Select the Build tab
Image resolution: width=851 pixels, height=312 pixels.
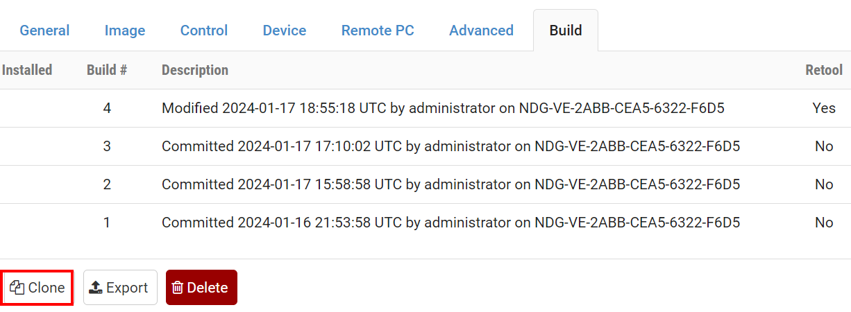566,31
